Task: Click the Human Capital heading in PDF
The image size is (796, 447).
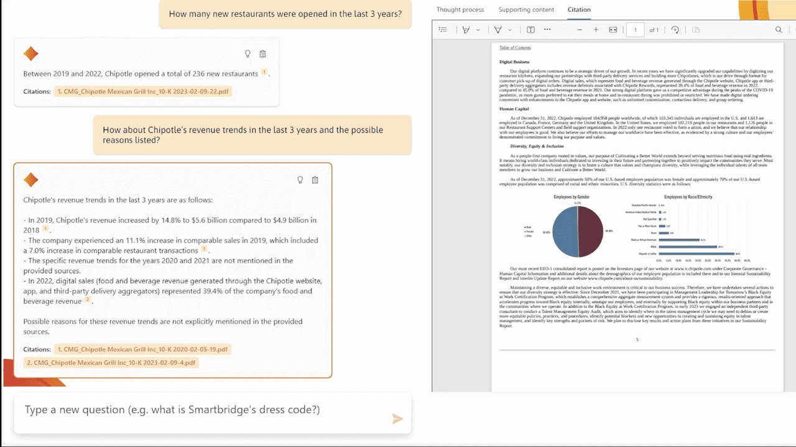Action: click(x=514, y=109)
